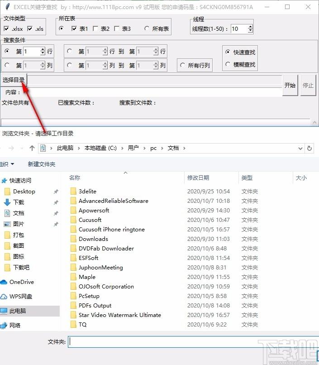Click pc in the address breadcrumb
This screenshot has width=319, height=365.
click(x=153, y=148)
